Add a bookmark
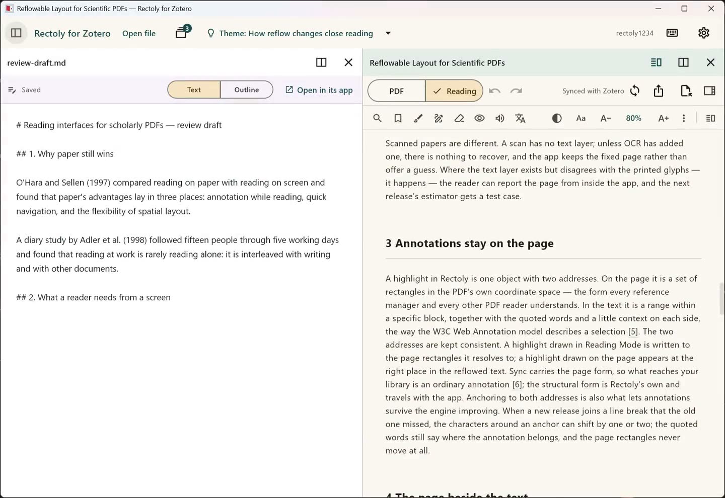This screenshot has height=498, width=725. point(398,118)
